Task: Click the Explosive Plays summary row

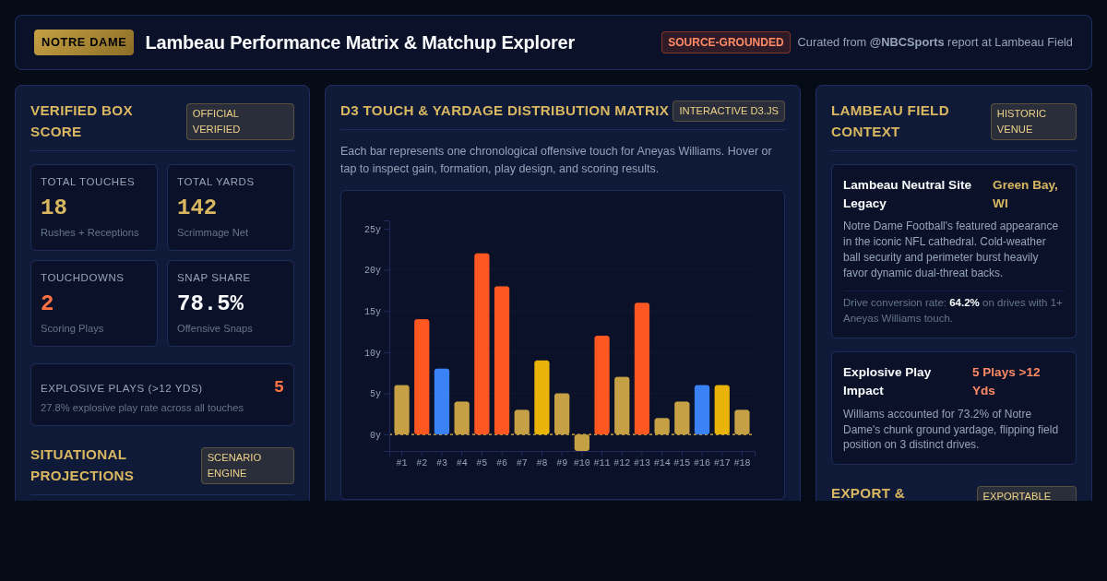Action: 162,395
